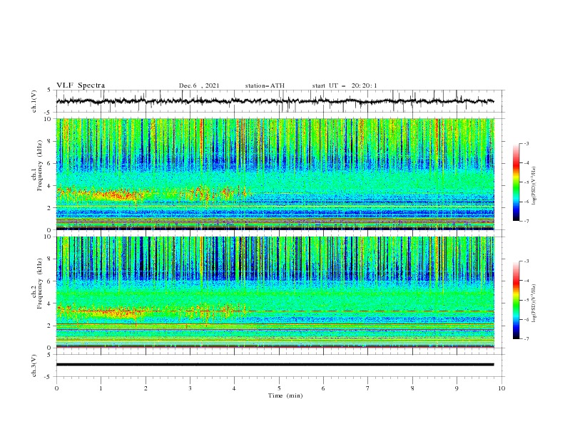
Task: Click time axis tick label '7'
Action: pyautogui.click(x=368, y=388)
